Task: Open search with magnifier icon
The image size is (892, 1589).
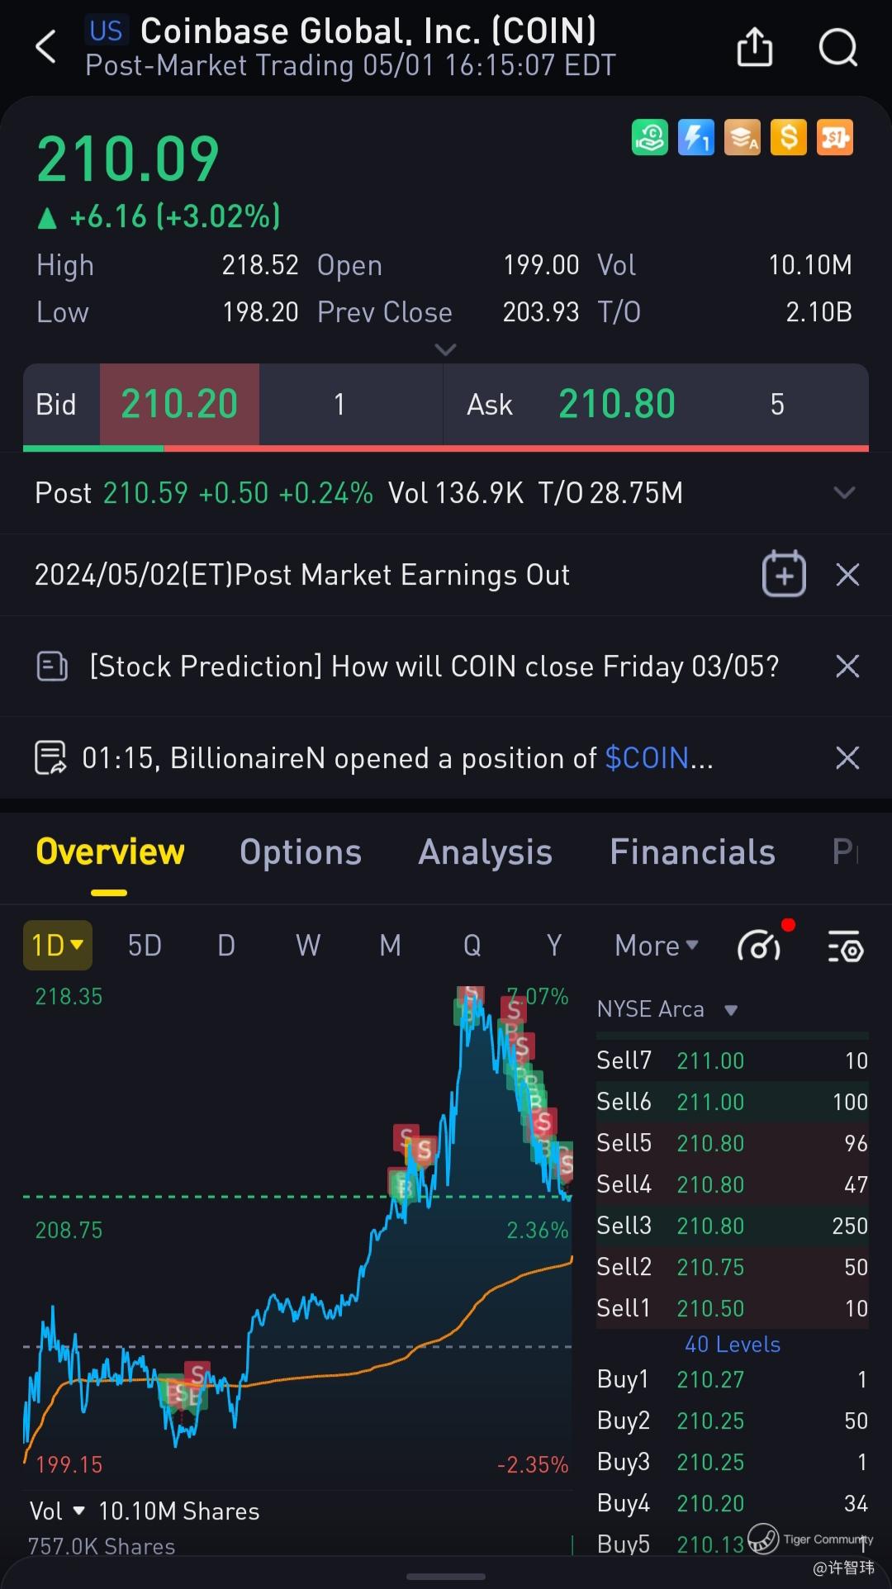Action: click(837, 47)
